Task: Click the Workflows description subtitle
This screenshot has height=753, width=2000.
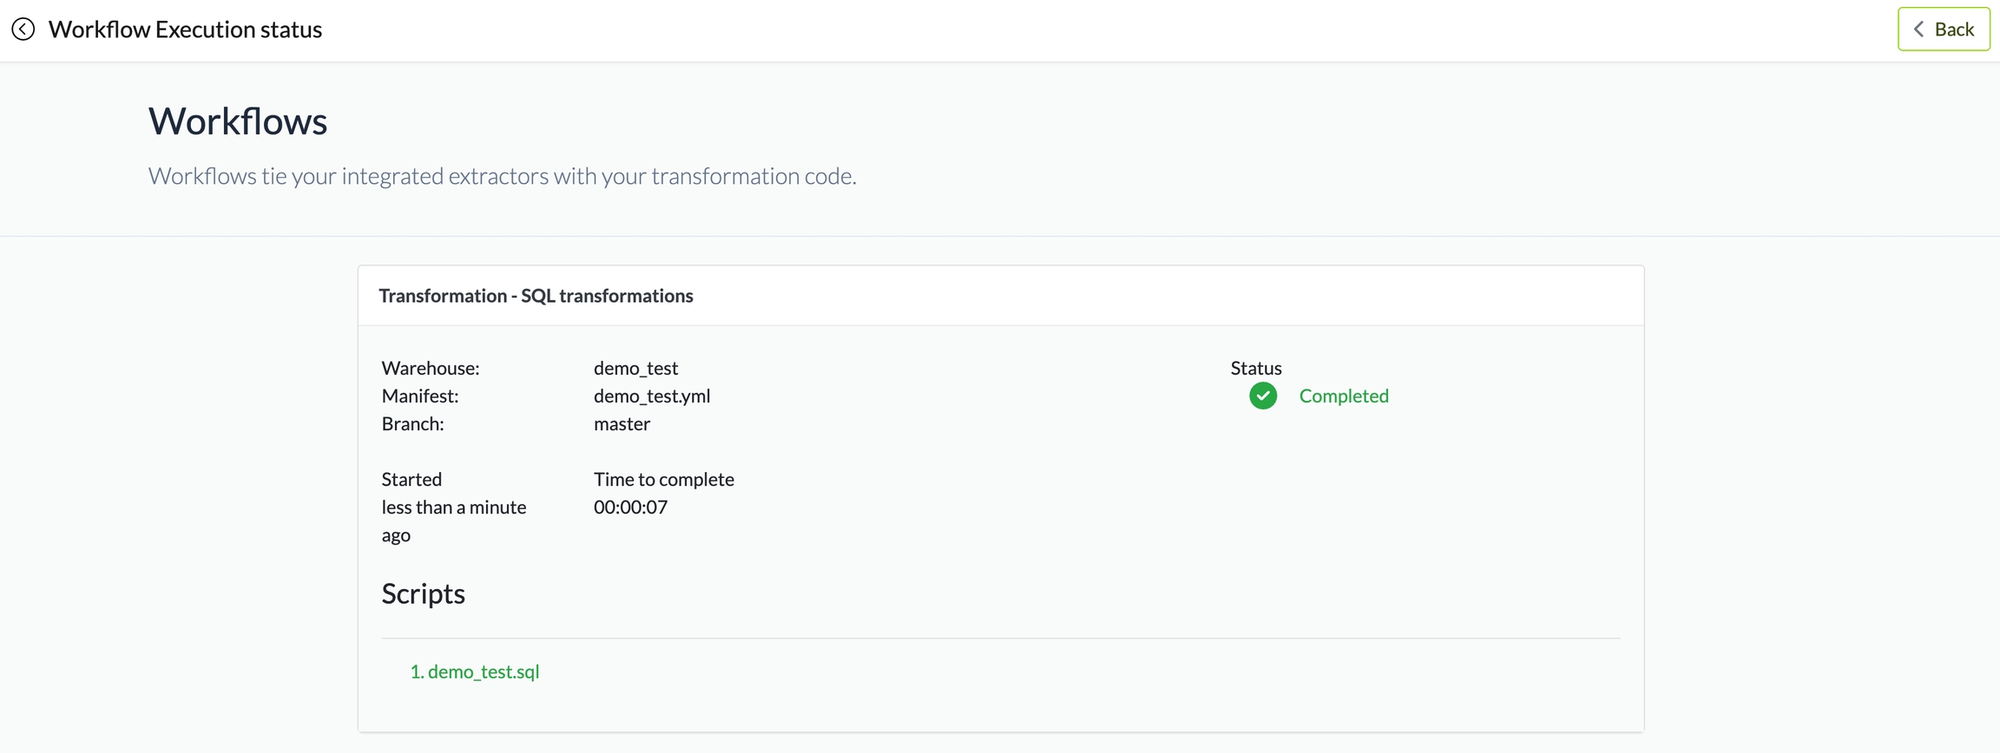Action: tap(502, 176)
